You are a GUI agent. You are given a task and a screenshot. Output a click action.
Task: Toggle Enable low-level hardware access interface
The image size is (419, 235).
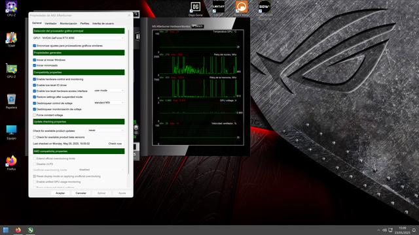(35, 91)
